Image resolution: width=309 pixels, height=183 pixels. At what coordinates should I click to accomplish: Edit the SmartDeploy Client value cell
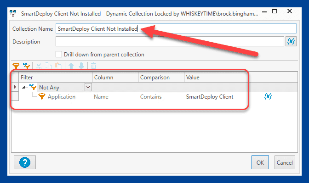(210, 97)
